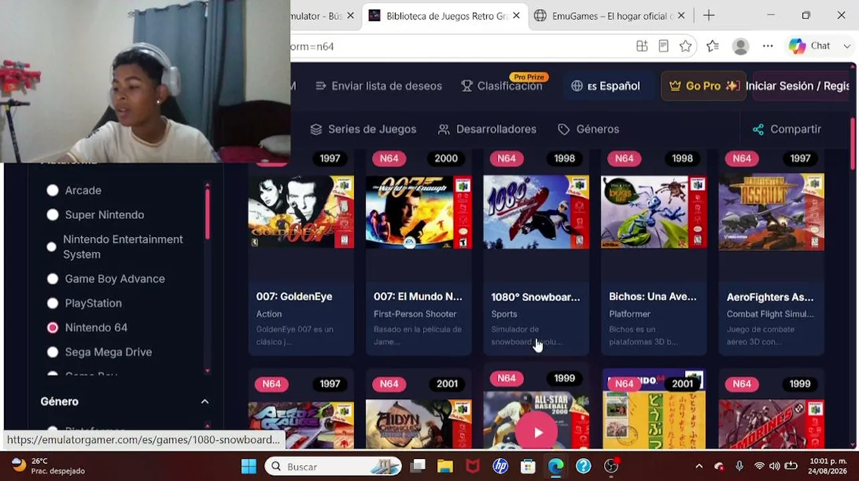Open the favorites list icon
This screenshot has width=859, height=481.
click(x=712, y=46)
